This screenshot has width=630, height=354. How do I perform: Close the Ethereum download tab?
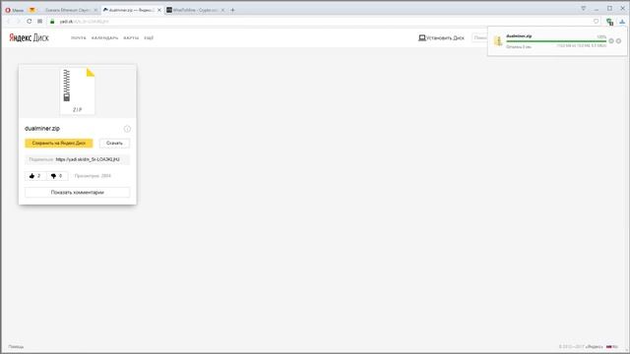pyautogui.click(x=95, y=10)
